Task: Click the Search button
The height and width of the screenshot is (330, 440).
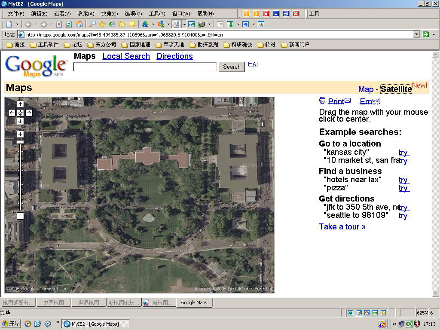Action: (x=232, y=67)
